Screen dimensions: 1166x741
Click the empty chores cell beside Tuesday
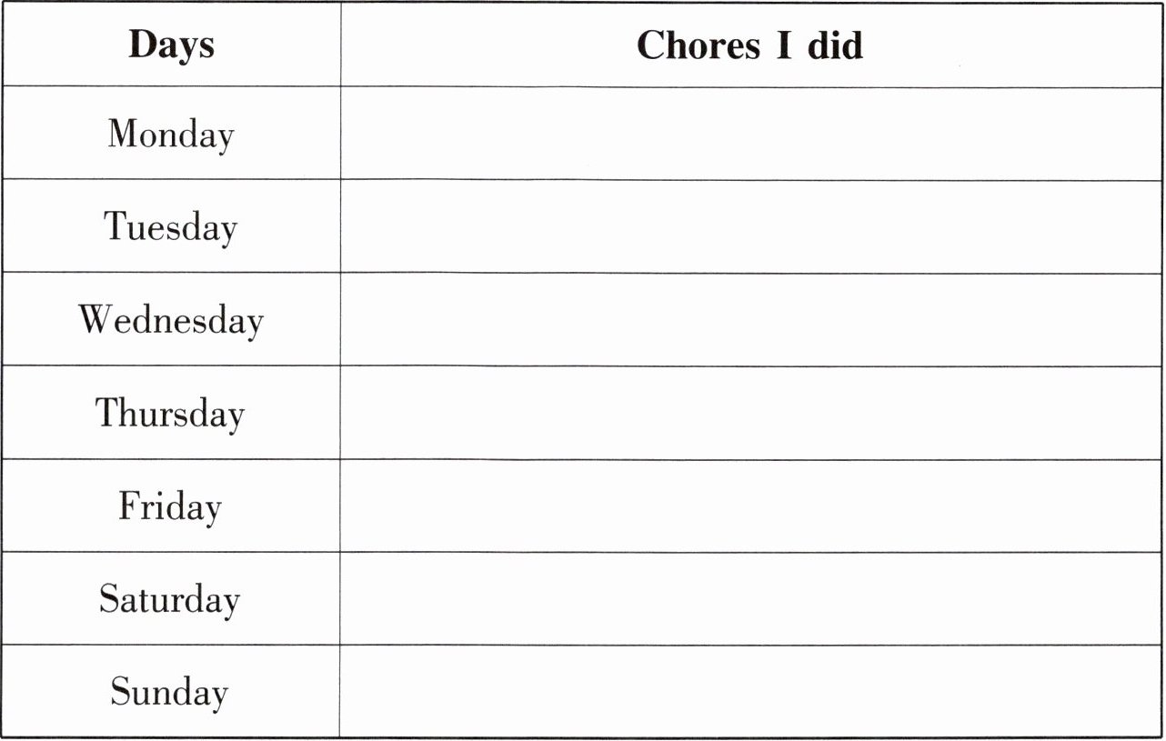(x=751, y=226)
